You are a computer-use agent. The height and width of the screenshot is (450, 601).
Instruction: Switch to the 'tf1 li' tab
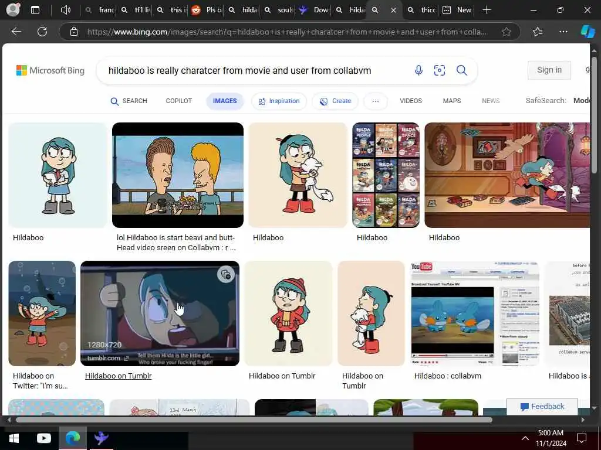pyautogui.click(x=136, y=10)
